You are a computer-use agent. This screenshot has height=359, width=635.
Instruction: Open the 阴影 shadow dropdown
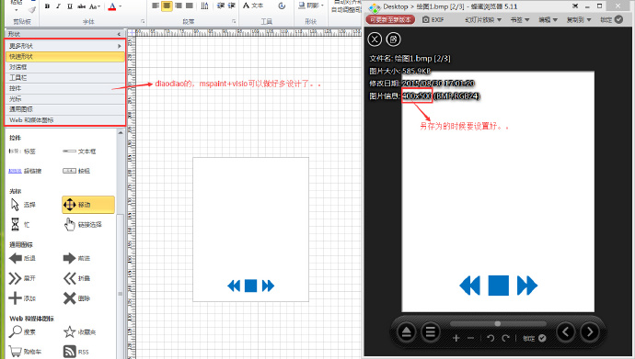pos(311,6)
